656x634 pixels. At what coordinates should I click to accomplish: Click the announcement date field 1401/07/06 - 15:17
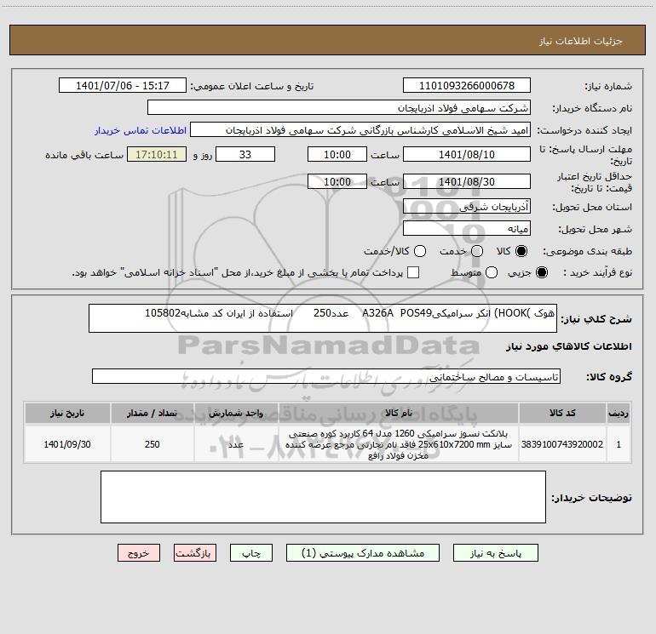pyautogui.click(x=123, y=85)
